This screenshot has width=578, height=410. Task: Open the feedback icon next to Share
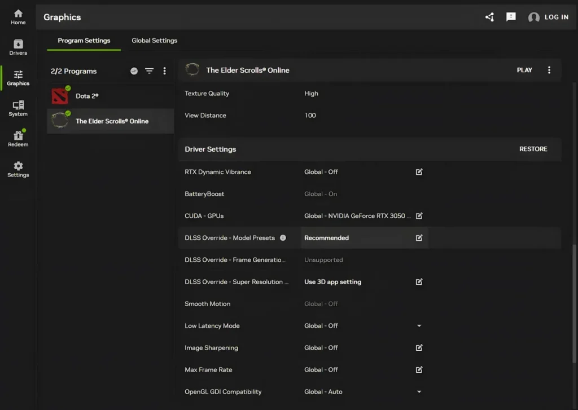[x=511, y=17]
